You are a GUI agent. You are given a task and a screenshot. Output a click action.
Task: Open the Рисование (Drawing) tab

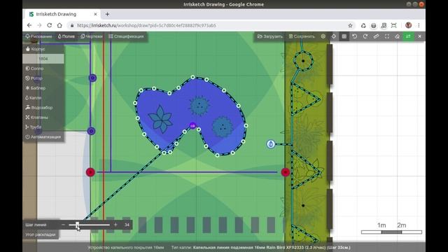click(39, 36)
